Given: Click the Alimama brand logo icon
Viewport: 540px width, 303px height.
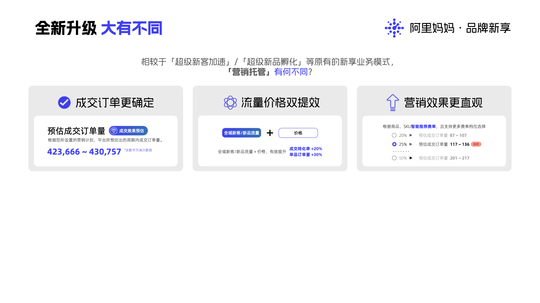Looking at the screenshot, I should [x=394, y=28].
